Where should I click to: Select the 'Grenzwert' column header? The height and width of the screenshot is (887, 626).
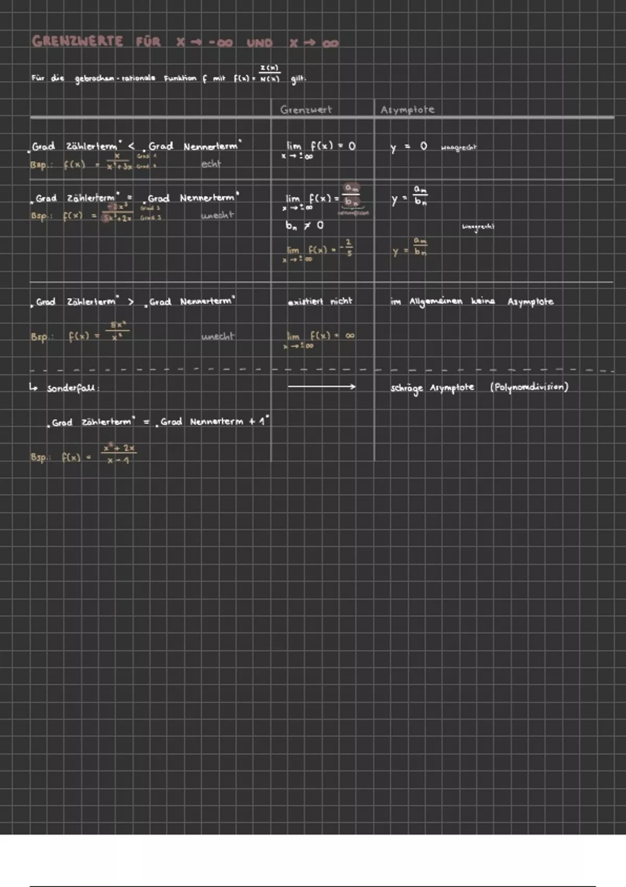(306, 110)
